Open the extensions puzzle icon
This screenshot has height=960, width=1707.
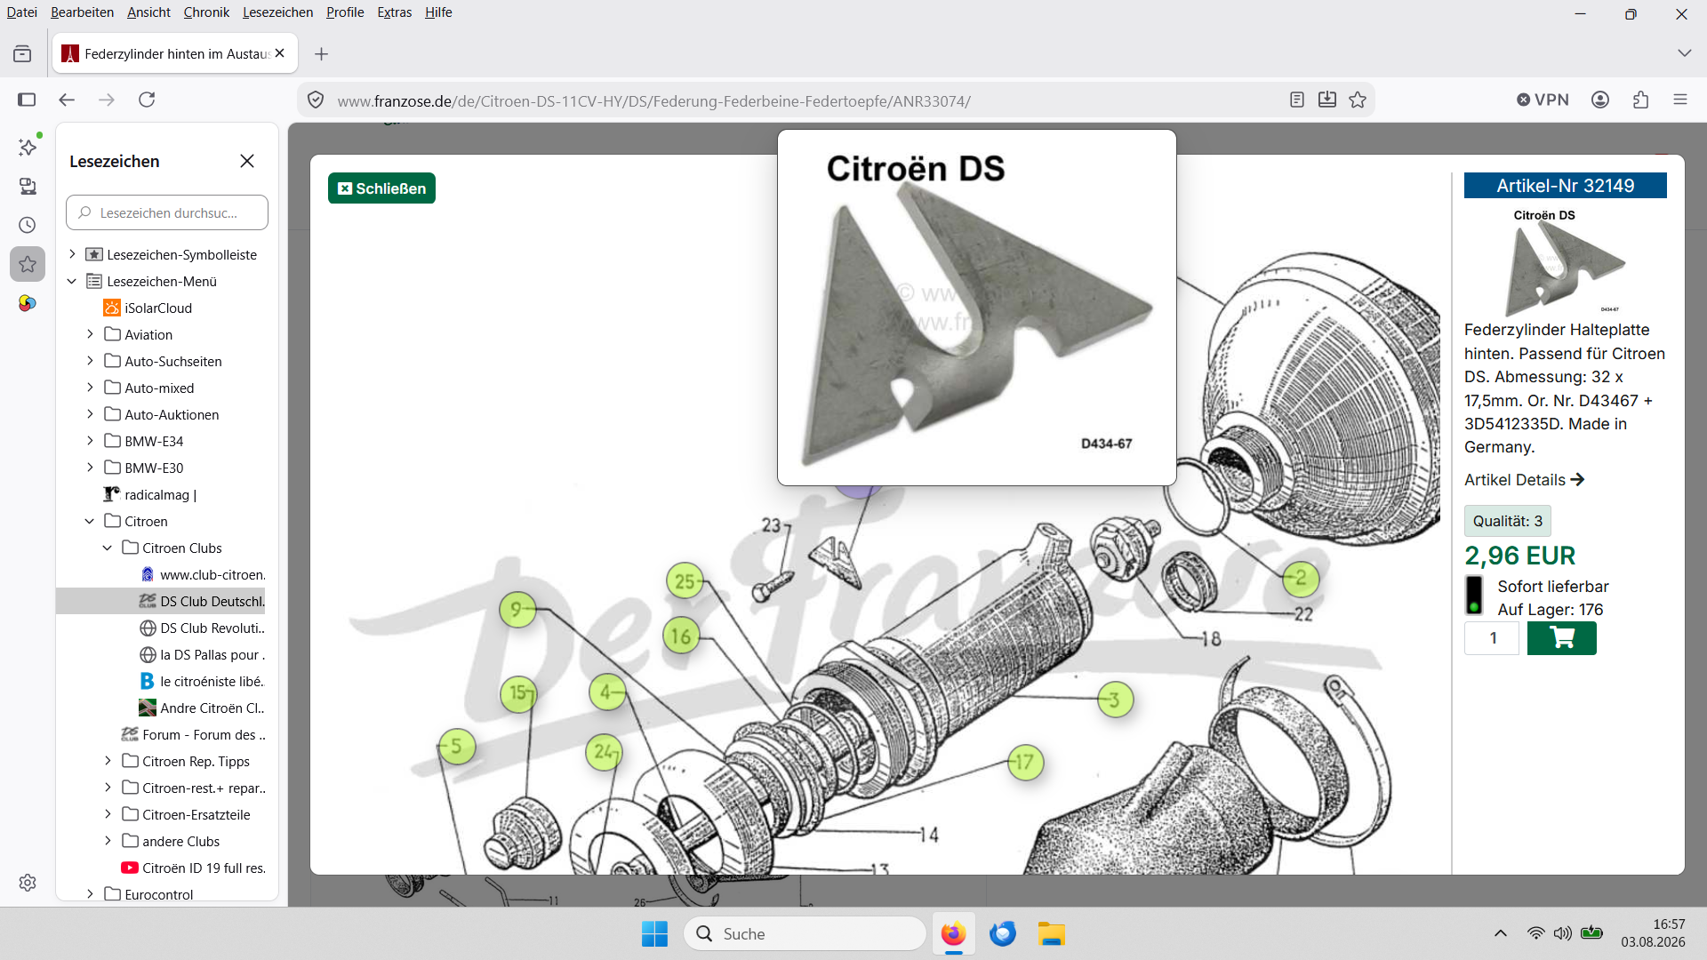[1640, 100]
